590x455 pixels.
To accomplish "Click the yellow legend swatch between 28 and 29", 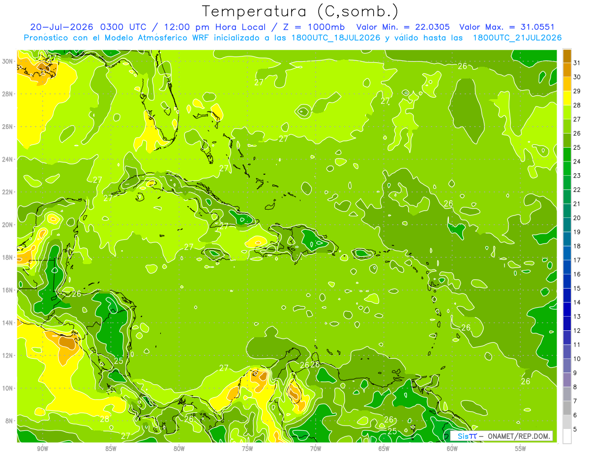I will coord(567,98).
